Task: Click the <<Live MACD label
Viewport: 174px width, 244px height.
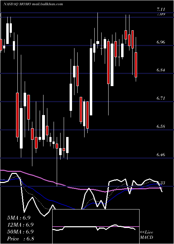Action: click(x=147, y=235)
